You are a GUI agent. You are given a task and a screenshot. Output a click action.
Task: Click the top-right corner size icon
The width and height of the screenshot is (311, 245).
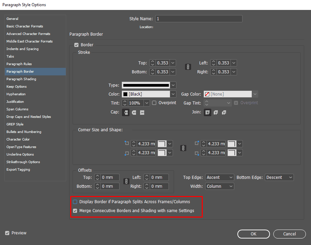pos(197,143)
